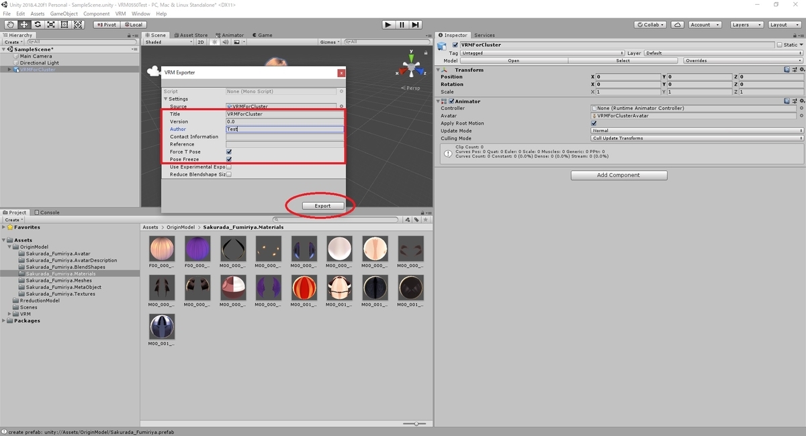Open the File menu

coord(7,13)
